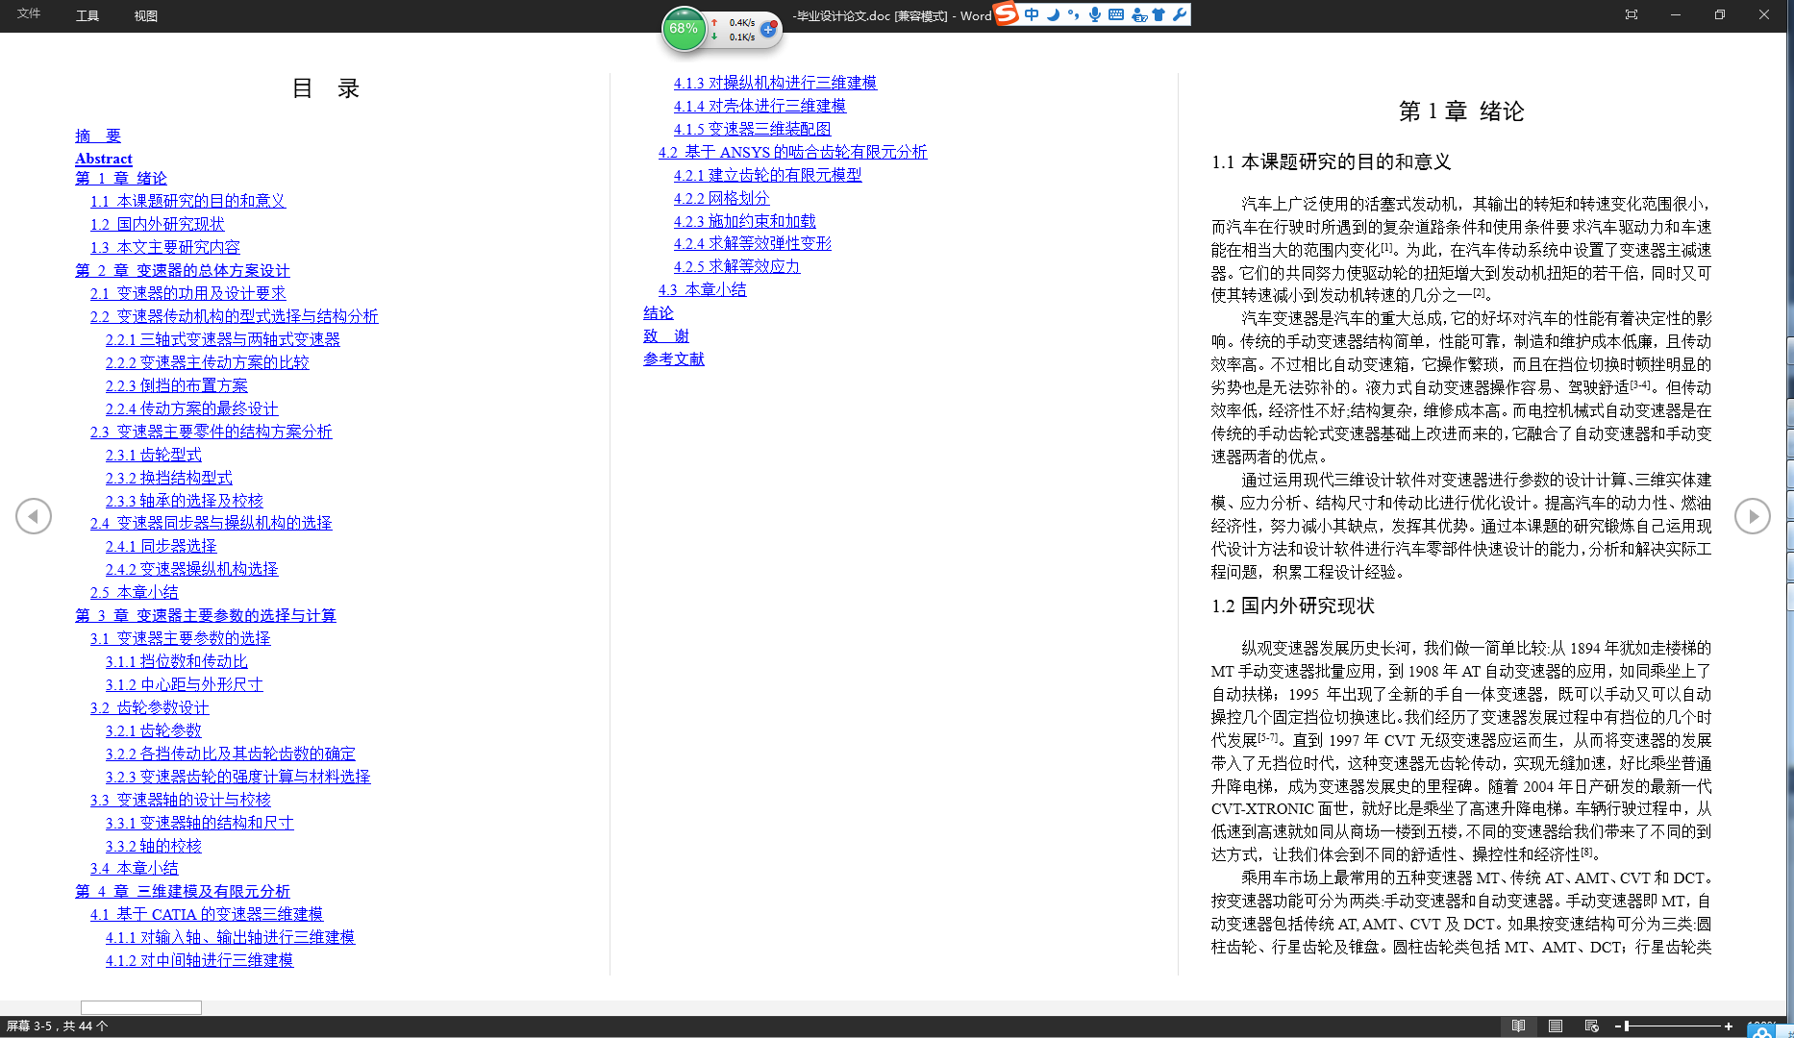Jump to 参考文献 section link
This screenshot has width=1794, height=1038.
[x=674, y=358]
